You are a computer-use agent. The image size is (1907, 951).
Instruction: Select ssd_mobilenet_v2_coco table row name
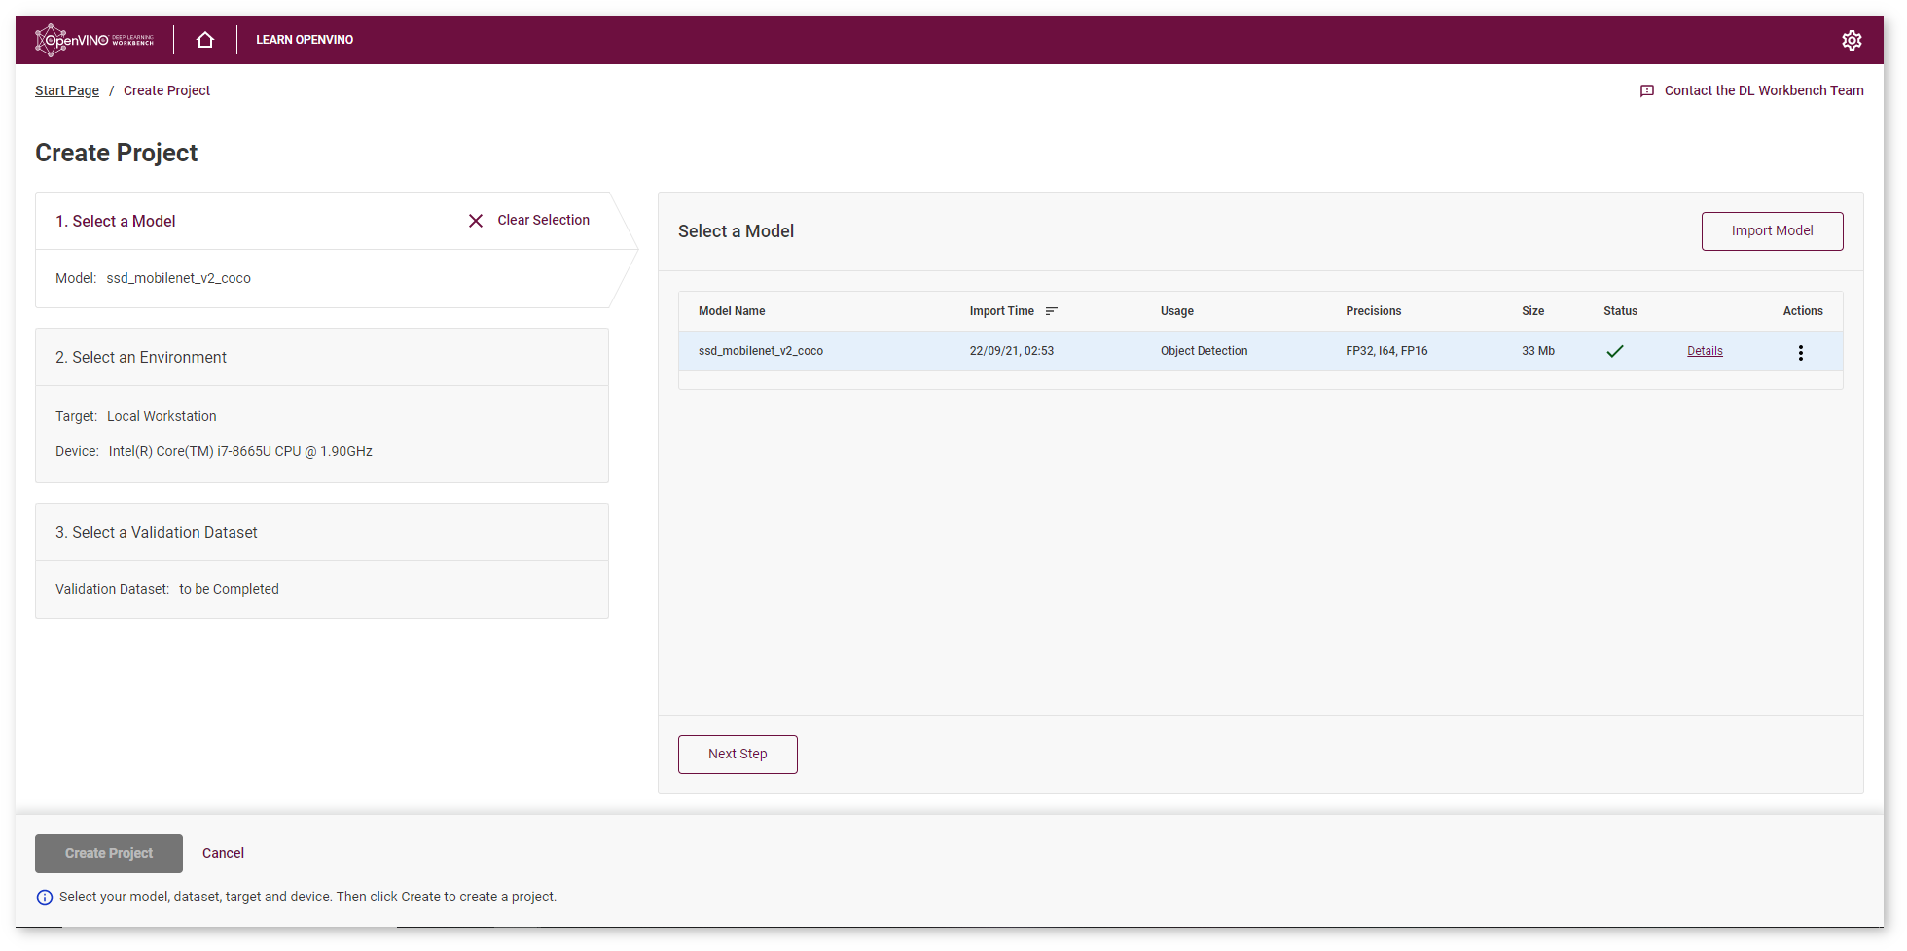tap(760, 351)
